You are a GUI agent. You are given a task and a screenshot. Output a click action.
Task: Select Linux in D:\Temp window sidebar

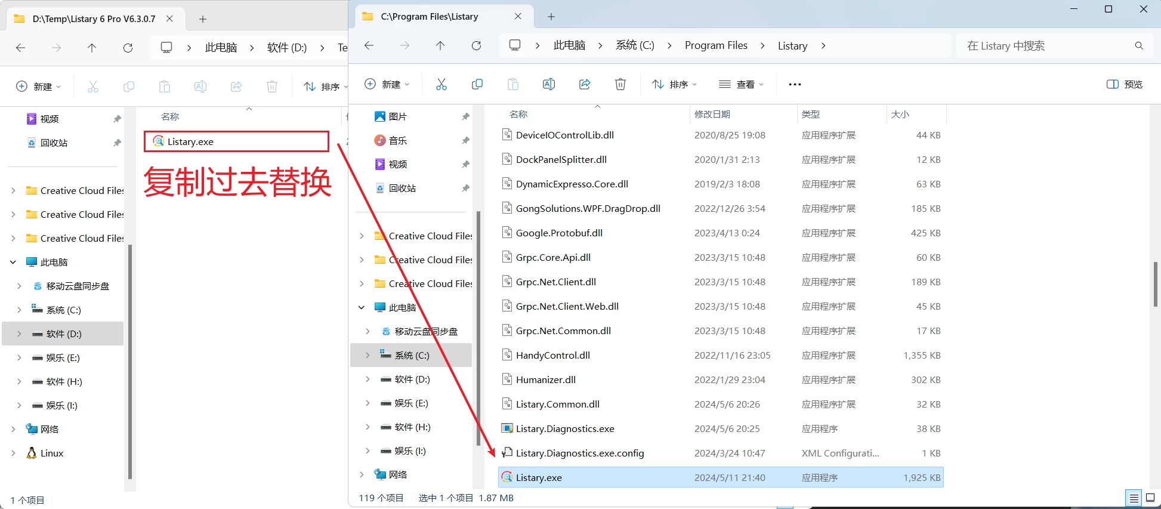click(51, 453)
